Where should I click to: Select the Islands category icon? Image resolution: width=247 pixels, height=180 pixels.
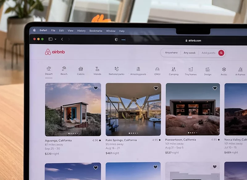(x=97, y=69)
